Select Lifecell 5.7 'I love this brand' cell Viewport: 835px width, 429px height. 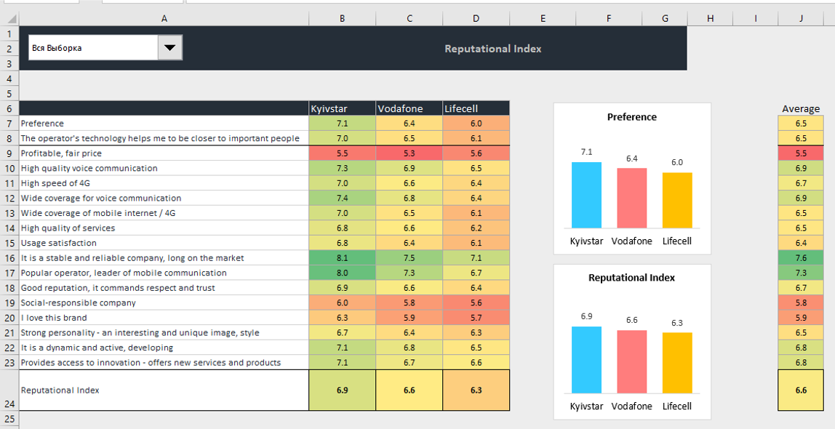click(x=476, y=317)
